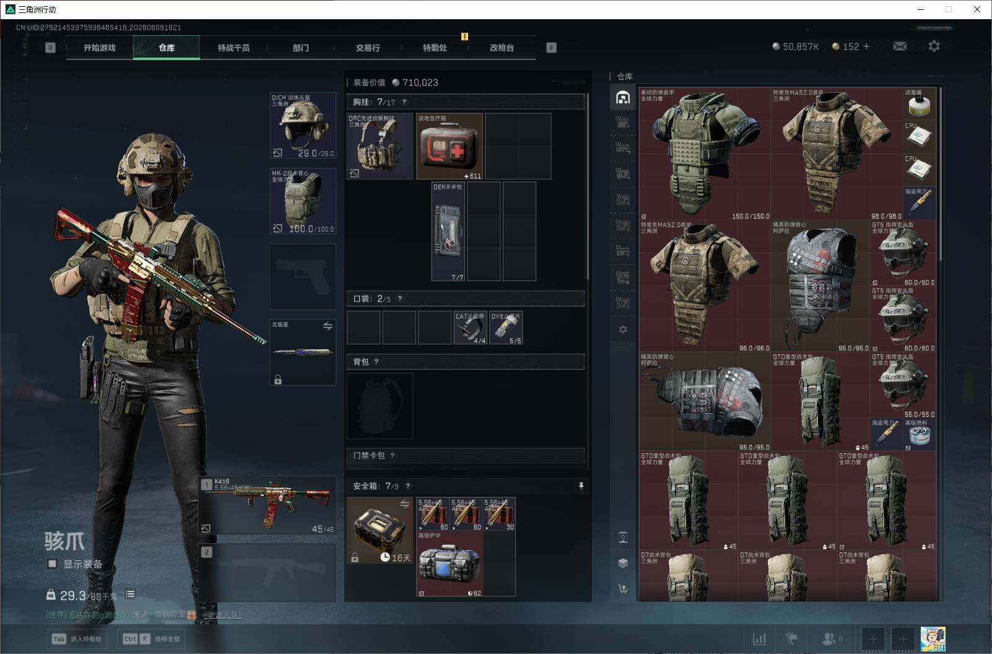Viewport: 992px width, 654px height.
Task: Click the cart upload icon in stash sidebar
Action: 623,589
